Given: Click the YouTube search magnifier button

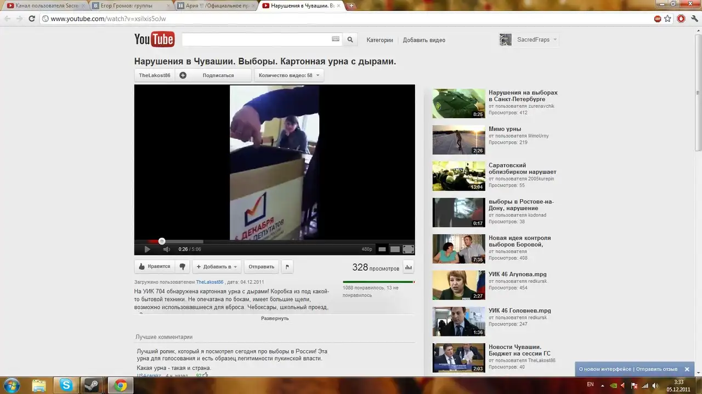Looking at the screenshot, I should (350, 39).
